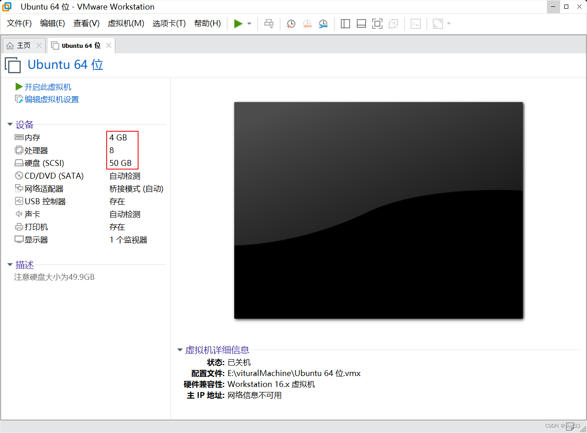Switch to the 主页 tab
The image size is (587, 433).
24,46
